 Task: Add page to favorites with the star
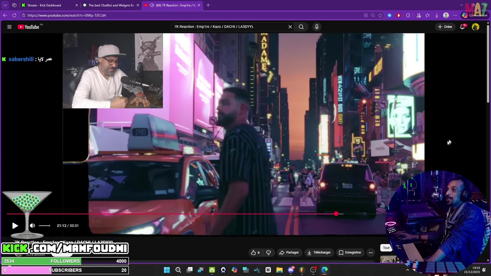point(380,15)
